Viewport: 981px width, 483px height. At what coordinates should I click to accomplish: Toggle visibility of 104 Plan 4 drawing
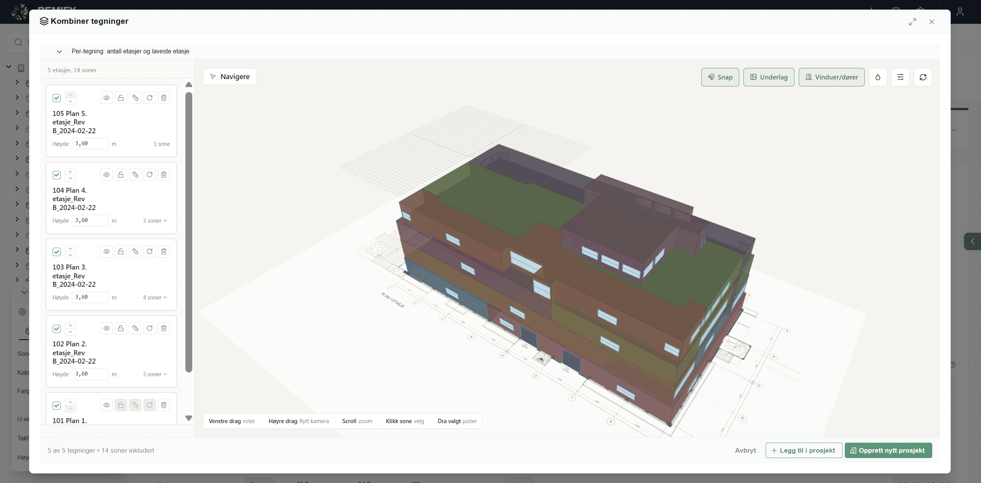107,175
